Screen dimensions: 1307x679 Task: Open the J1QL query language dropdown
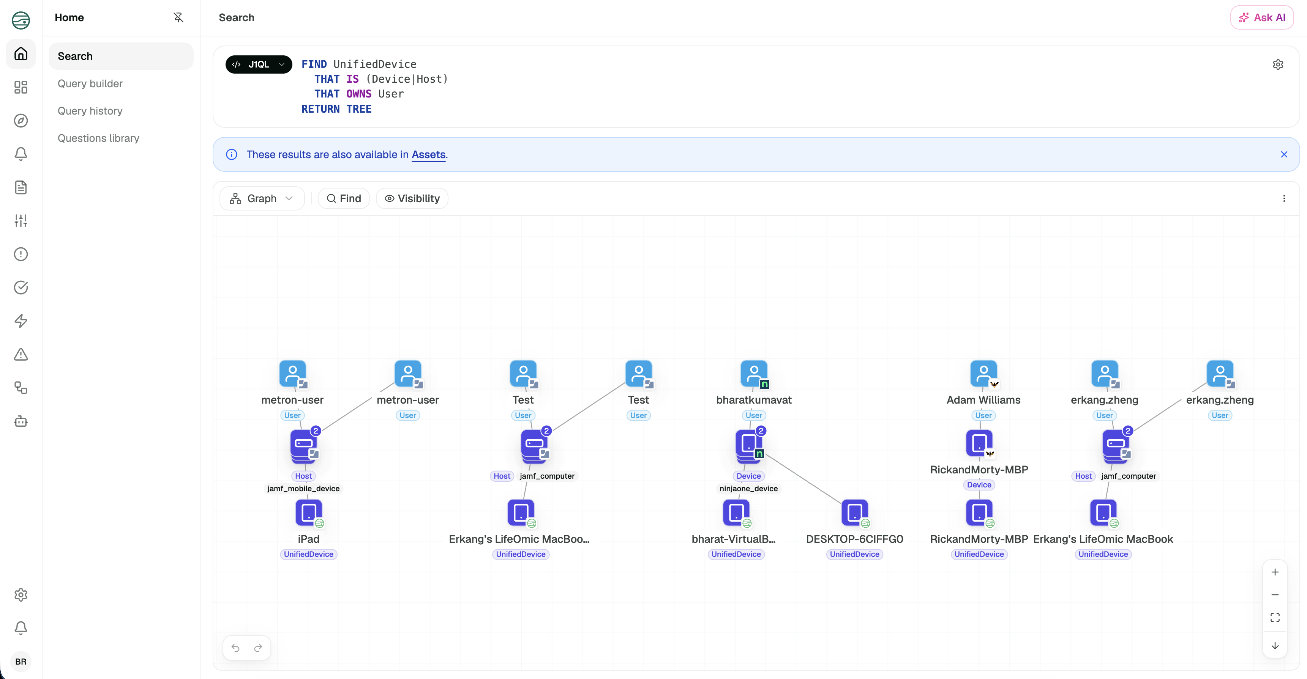[259, 64]
